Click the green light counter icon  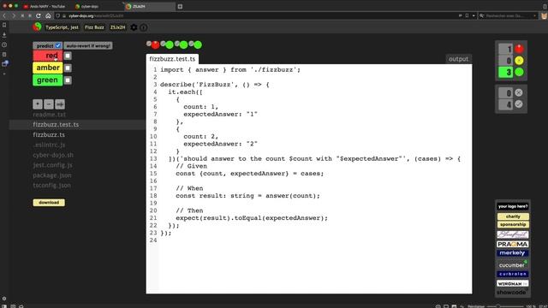[519, 72]
